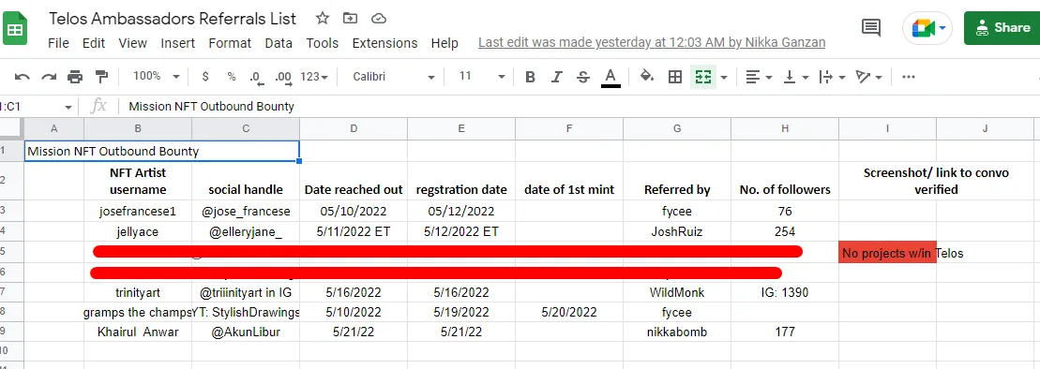The width and height of the screenshot is (1040, 369).
Task: Select cell Mission NFT Outbound Bounty
Action: click(x=162, y=151)
